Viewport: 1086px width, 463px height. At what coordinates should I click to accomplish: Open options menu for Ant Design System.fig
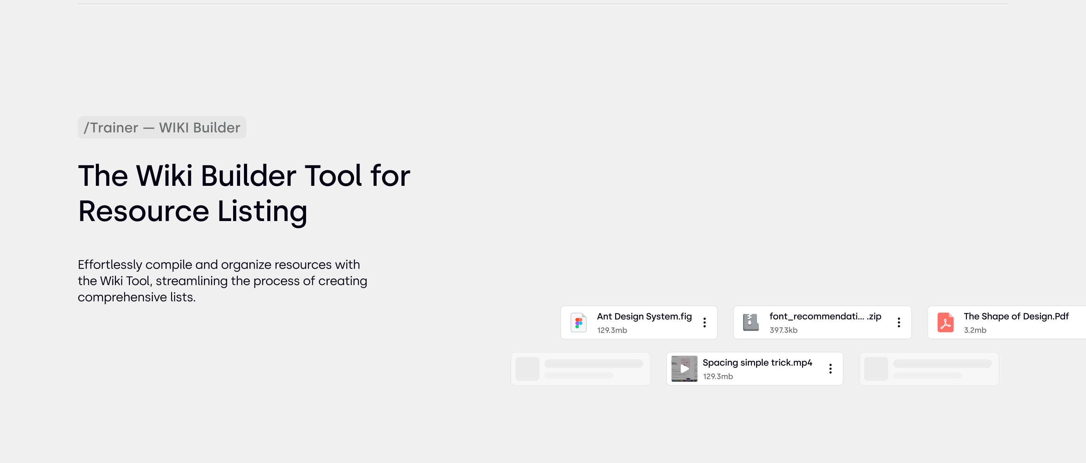(704, 322)
